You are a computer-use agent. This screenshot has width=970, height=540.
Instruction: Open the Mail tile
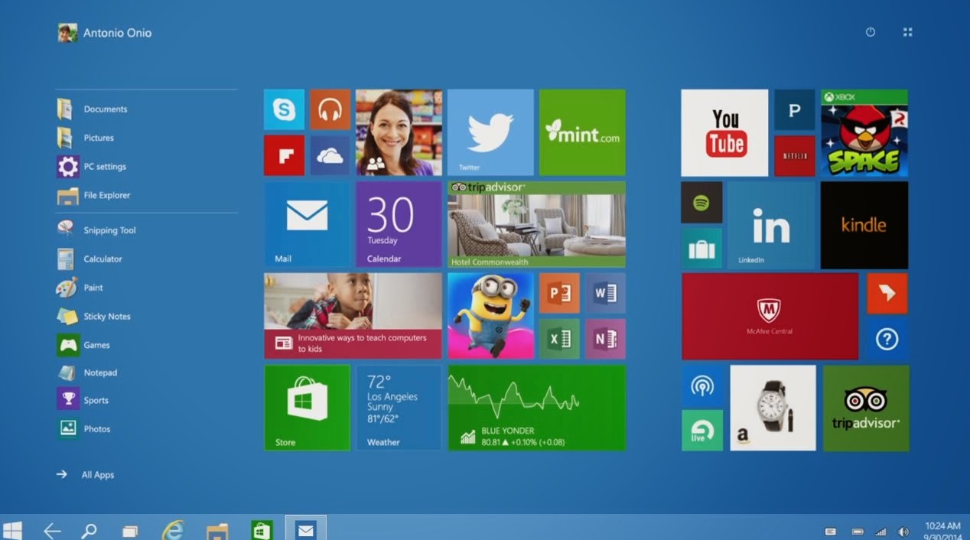(307, 224)
